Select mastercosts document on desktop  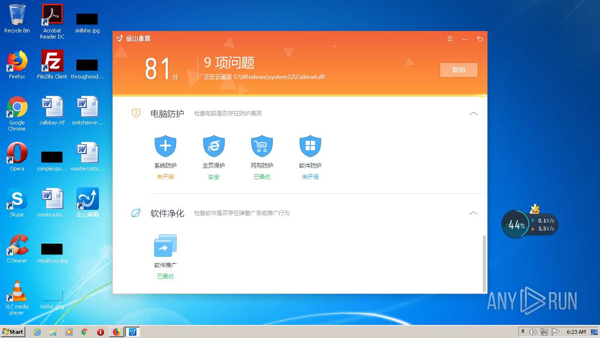tap(88, 157)
